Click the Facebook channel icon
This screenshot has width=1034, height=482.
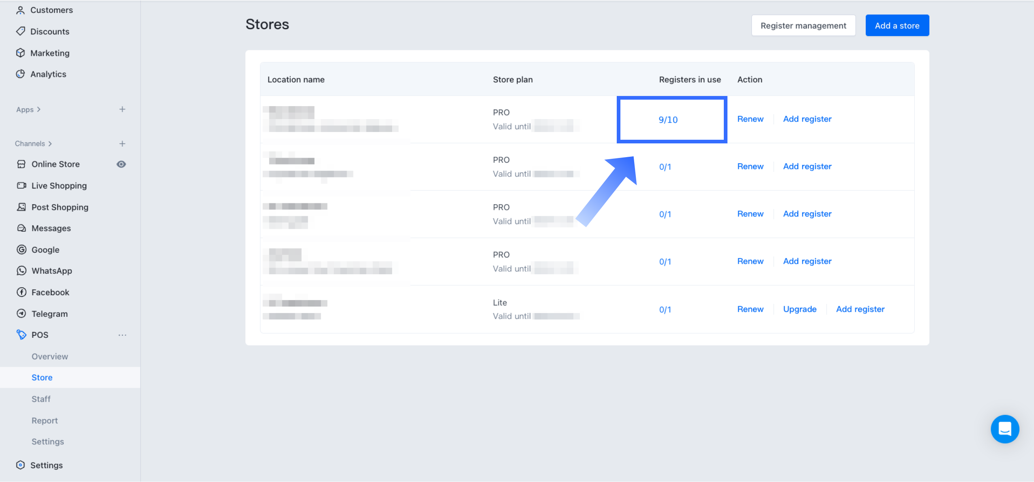[21, 292]
